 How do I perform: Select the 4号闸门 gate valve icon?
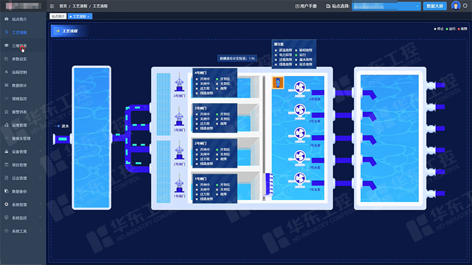(x=180, y=82)
